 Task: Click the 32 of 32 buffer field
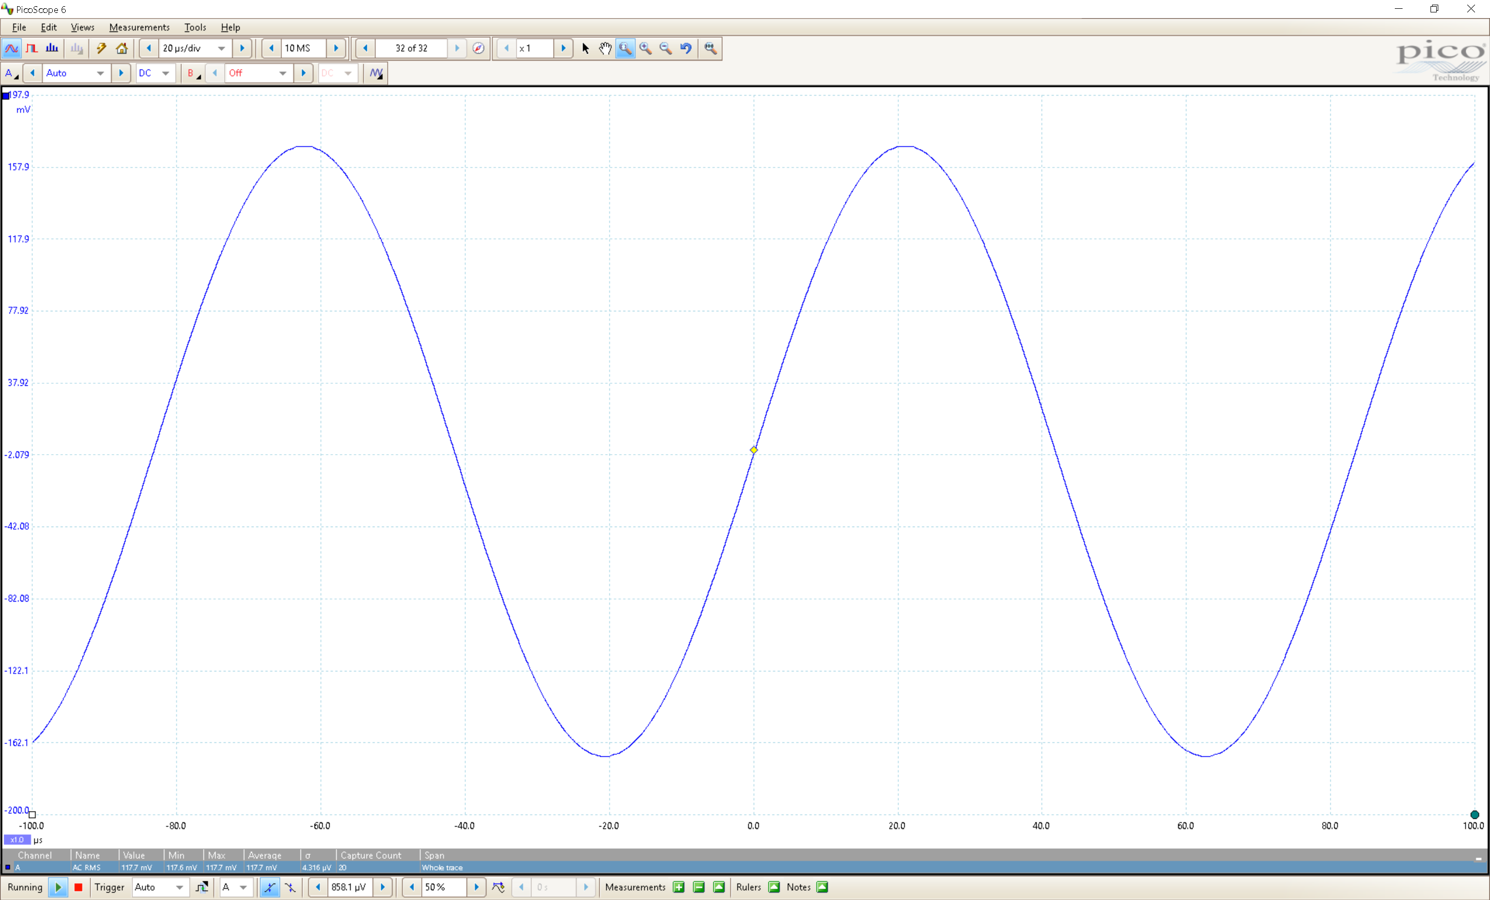(x=411, y=48)
